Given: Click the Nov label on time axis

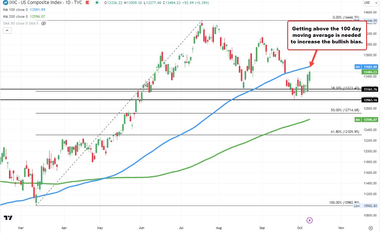Looking at the screenshot, I should 341,228.
